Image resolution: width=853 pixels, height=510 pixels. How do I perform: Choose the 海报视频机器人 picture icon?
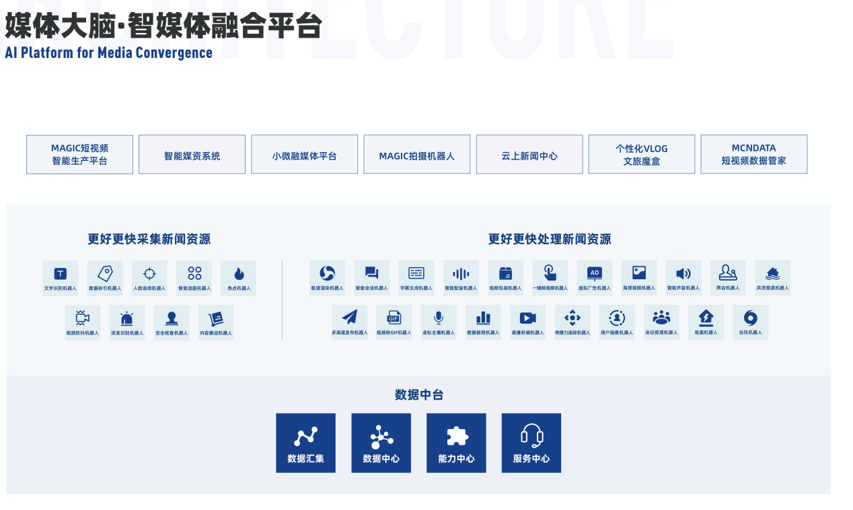pos(639,273)
